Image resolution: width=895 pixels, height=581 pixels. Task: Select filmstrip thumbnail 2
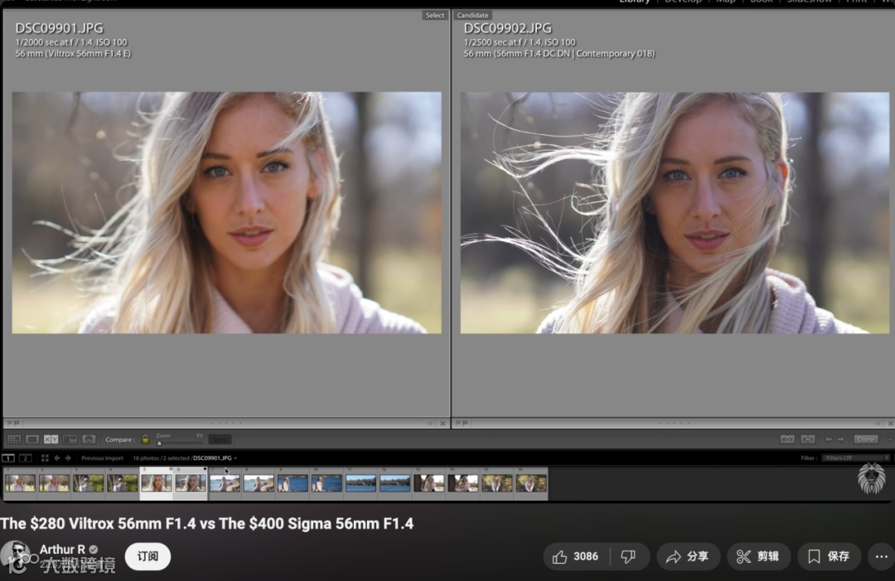tap(54, 483)
